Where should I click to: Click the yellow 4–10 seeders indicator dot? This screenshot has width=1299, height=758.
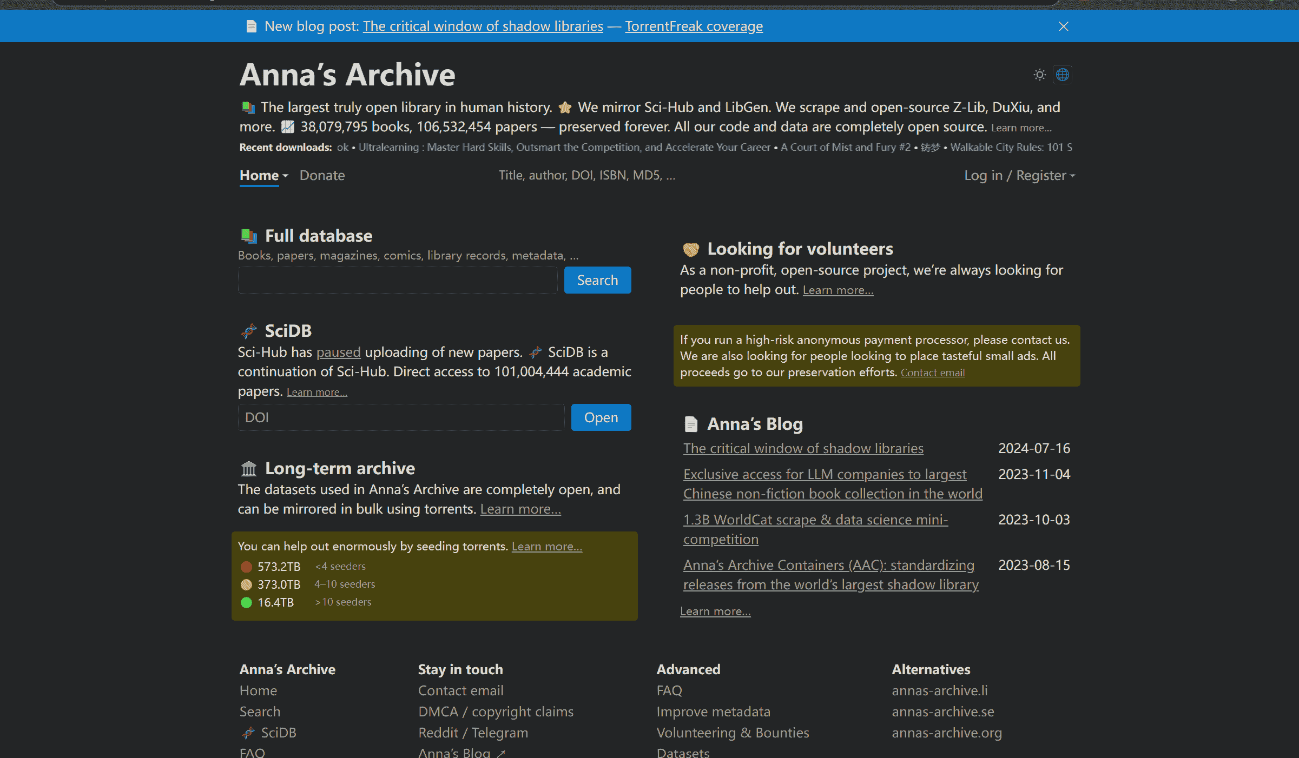point(246,584)
